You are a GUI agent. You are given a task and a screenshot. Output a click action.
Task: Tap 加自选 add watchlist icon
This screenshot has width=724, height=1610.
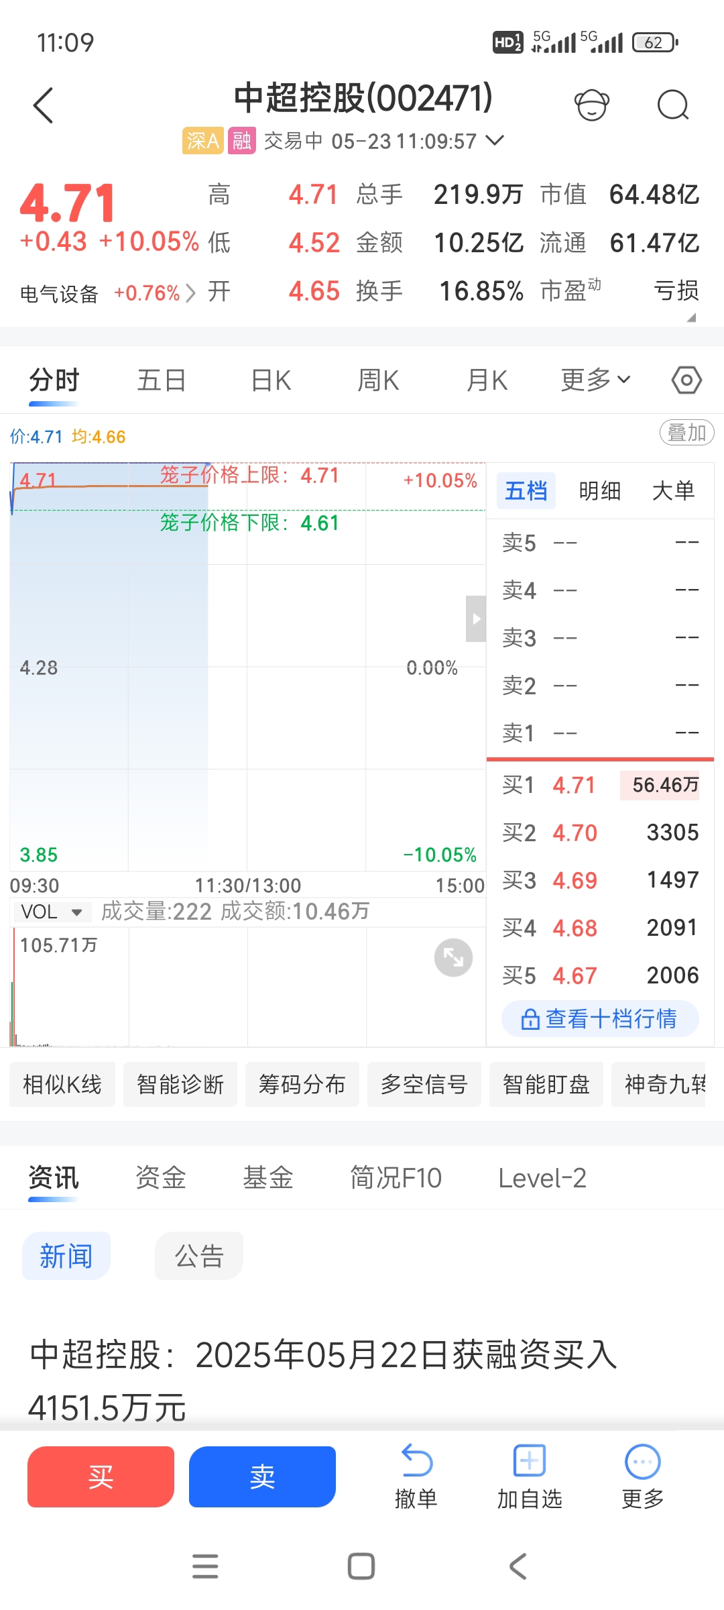pyautogui.click(x=530, y=1477)
